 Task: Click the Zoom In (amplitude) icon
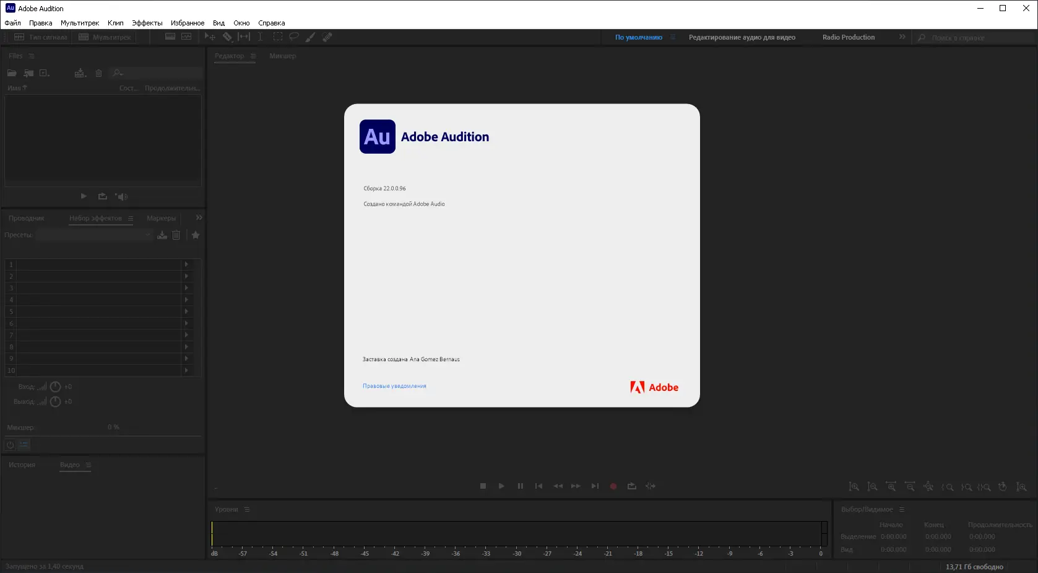point(854,486)
